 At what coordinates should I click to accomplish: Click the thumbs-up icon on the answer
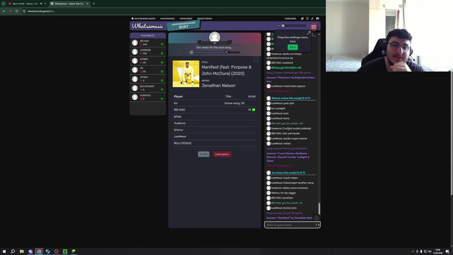pyautogui.click(x=316, y=218)
